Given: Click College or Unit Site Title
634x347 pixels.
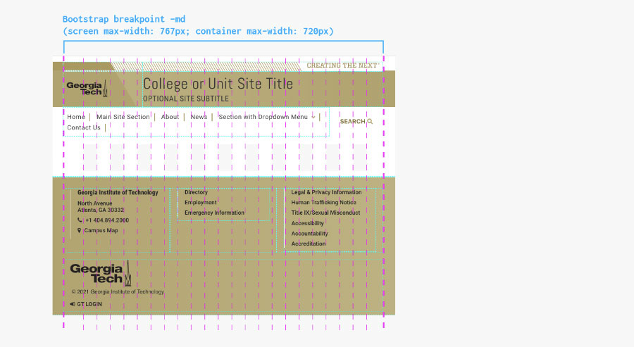Looking at the screenshot, I should tap(218, 84).
